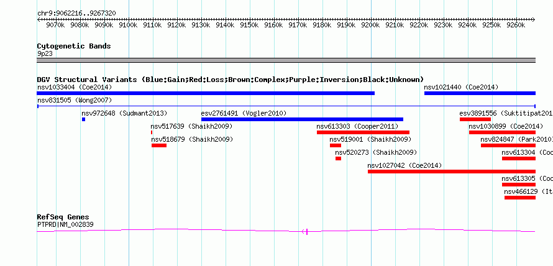
Task: Click the nsv518679 (Shaikh2009) red loss bar
Action: (159, 145)
